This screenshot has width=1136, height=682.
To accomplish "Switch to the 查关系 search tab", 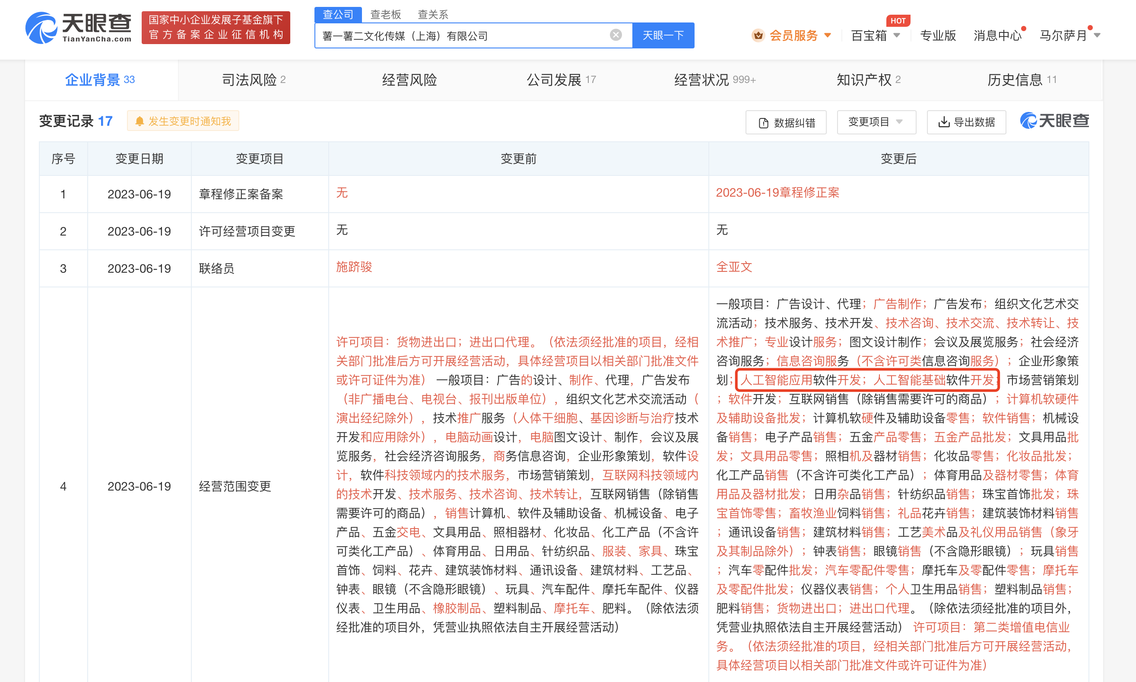I will point(432,15).
